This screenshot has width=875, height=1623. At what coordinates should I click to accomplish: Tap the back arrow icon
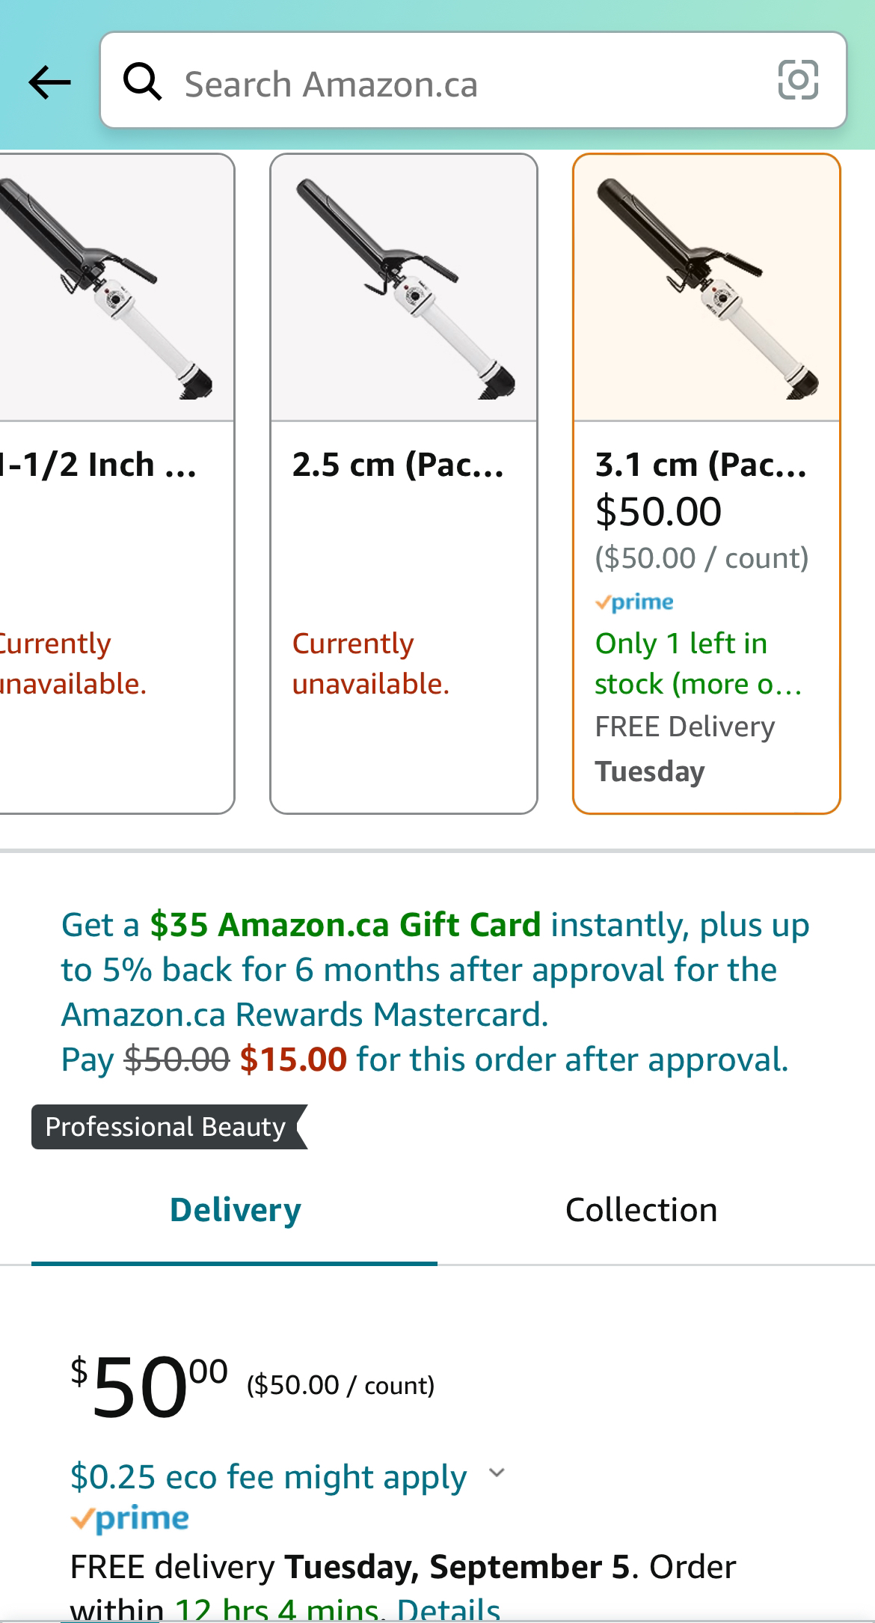coord(49,82)
